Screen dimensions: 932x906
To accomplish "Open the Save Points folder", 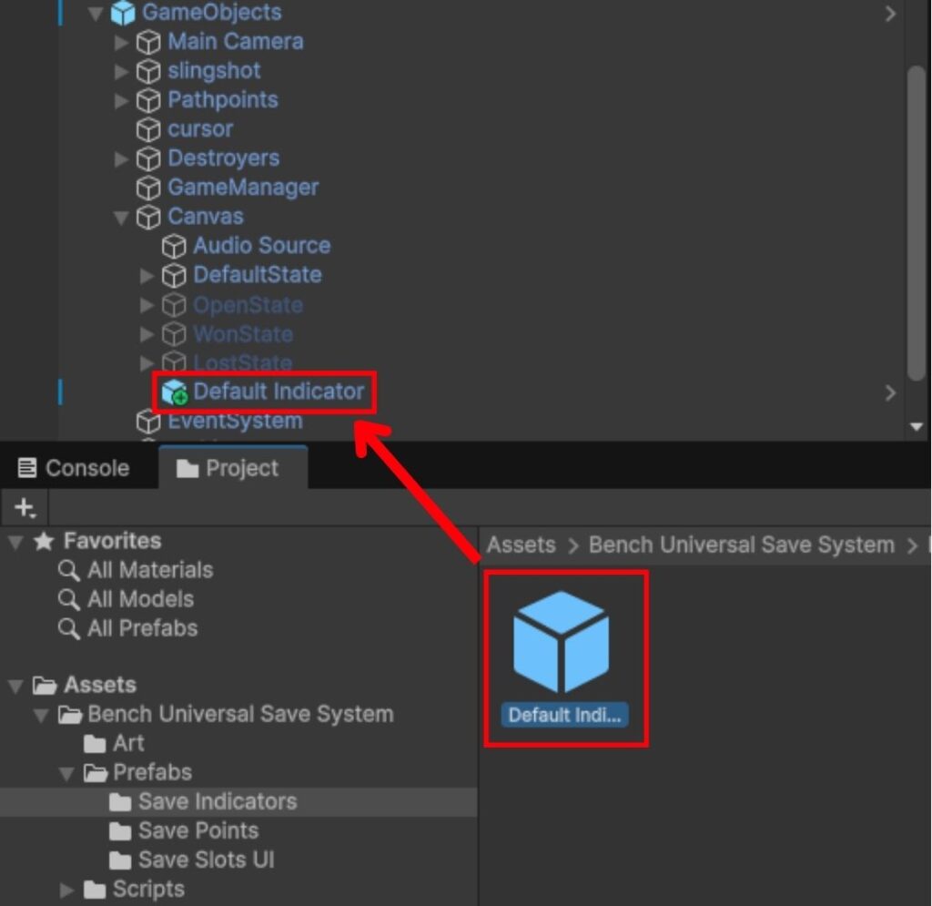I will pos(238,831).
